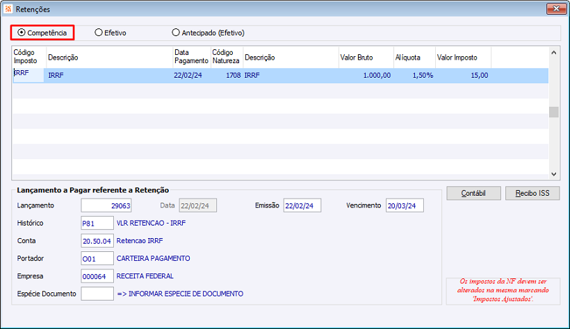Screen dimensions: 570x329
Task: Click the Histórico field P81
Action: [97, 223]
